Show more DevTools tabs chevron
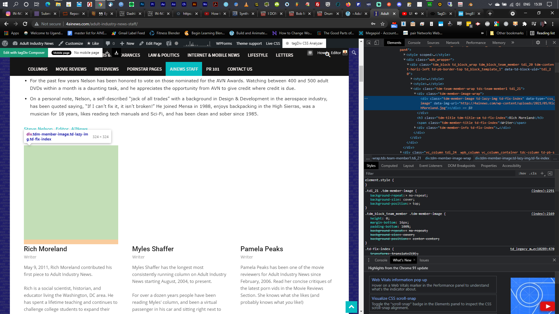Viewport: 559px width, 314px height. click(513, 43)
